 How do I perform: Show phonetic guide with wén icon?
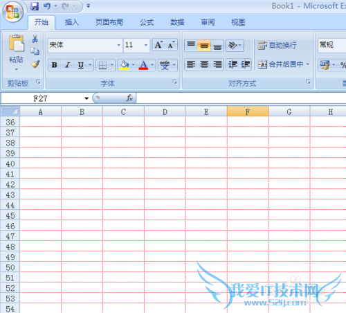point(165,65)
